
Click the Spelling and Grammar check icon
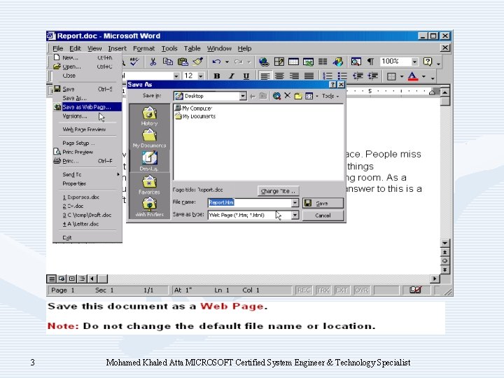[x=134, y=62]
